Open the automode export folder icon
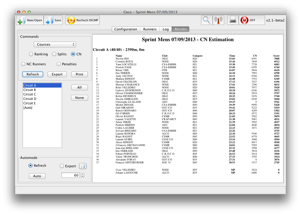Viewport: 301px width, 215px height. tap(83, 166)
